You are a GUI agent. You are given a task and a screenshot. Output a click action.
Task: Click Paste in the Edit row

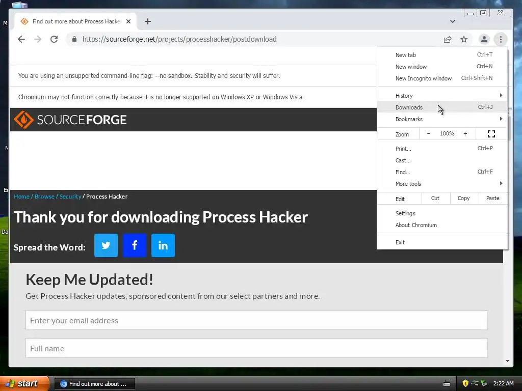pos(493,198)
